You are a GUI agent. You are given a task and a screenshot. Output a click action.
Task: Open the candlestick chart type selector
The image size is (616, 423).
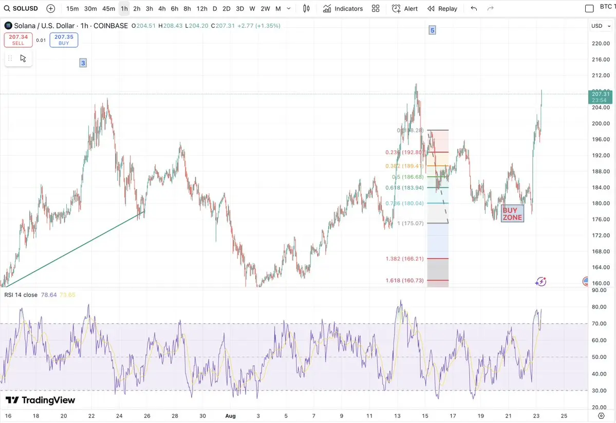coord(306,8)
